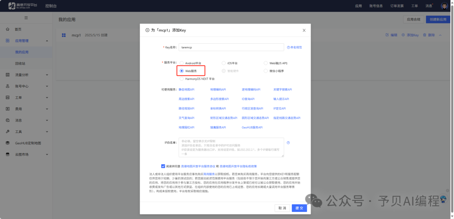Open the 天气查询API link
454x219 pixels.
click(187, 118)
